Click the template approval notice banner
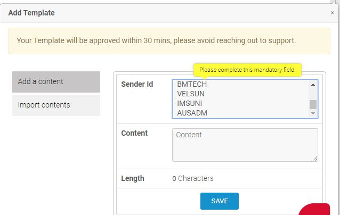Screen dimensions: 340x215 [x=169, y=40]
